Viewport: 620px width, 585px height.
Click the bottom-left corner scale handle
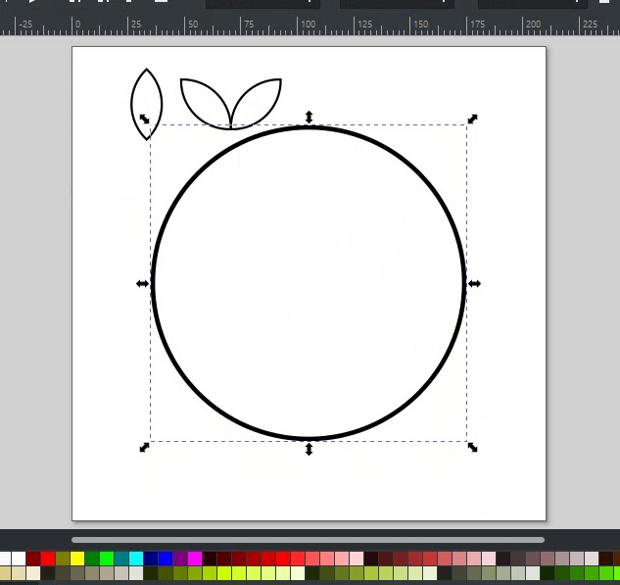coord(144,448)
